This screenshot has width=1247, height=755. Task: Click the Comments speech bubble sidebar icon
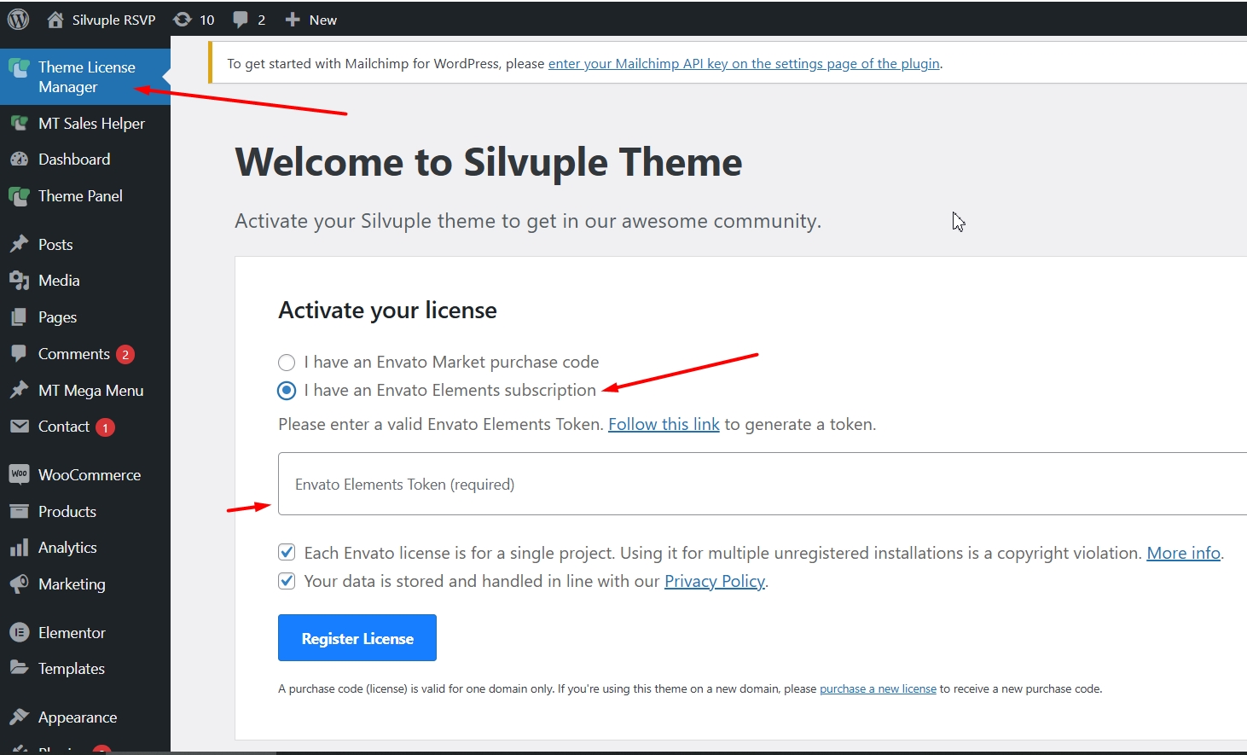pyautogui.click(x=19, y=353)
